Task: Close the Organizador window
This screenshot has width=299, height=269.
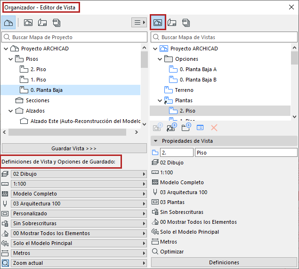Action: [291, 7]
